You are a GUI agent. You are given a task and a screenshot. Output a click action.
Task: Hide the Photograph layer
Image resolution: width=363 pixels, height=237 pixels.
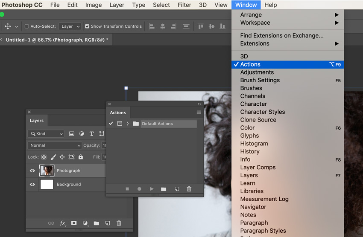[x=32, y=171]
